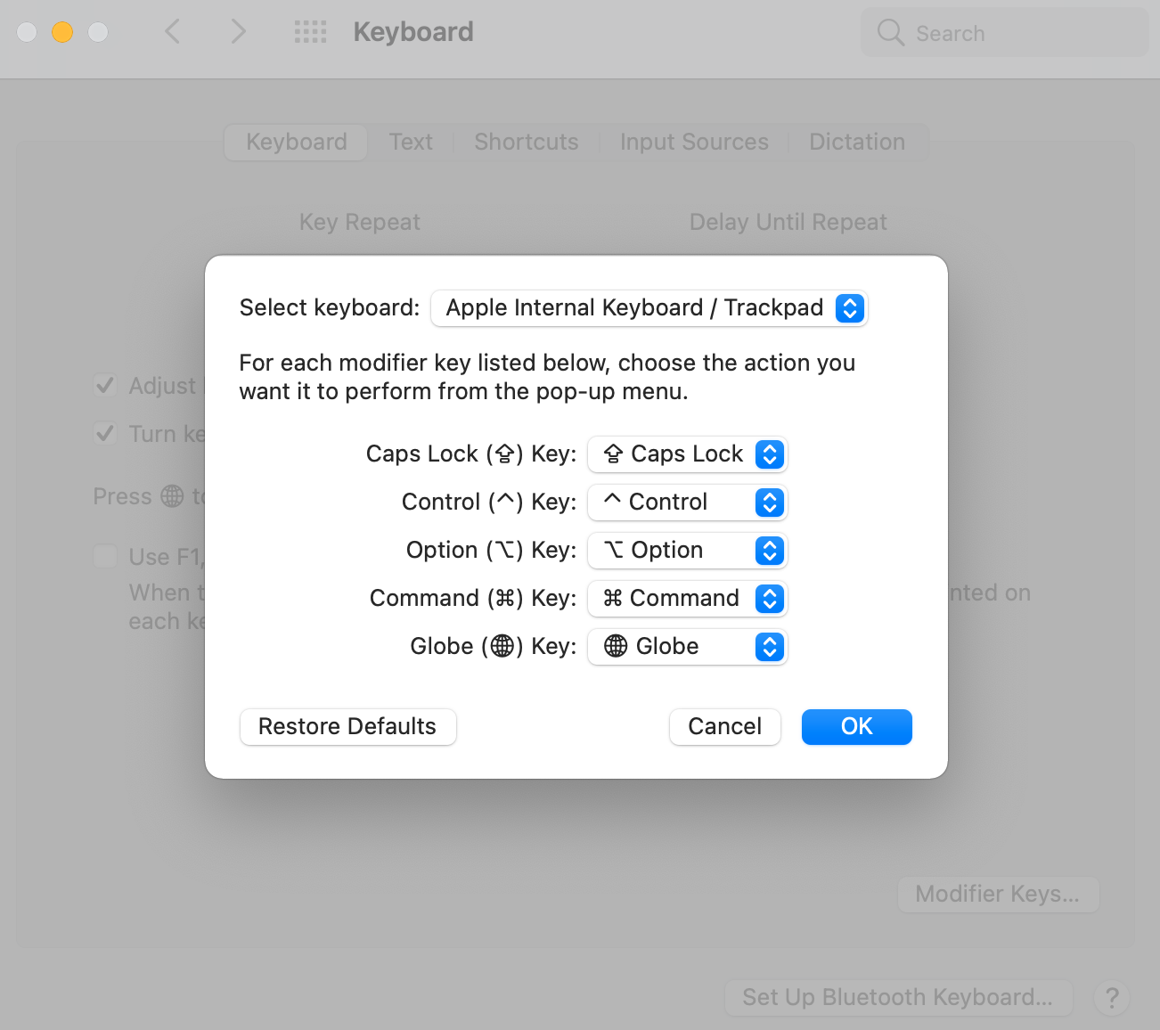1160x1030 pixels.
Task: Open the Globe key action dropdown
Action: point(687,647)
